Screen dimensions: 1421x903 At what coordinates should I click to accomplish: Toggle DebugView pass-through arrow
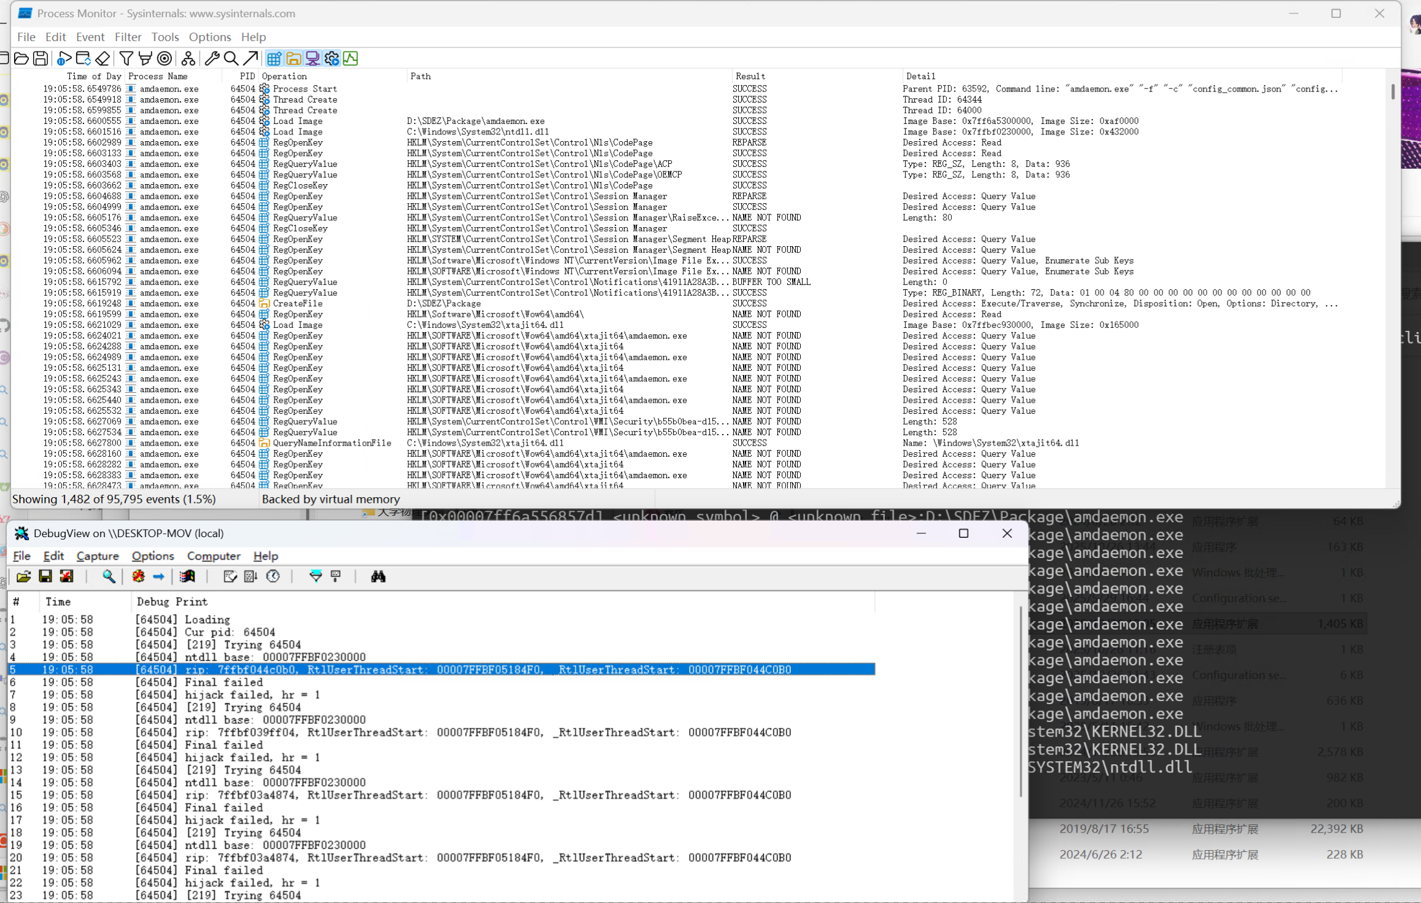click(x=158, y=576)
